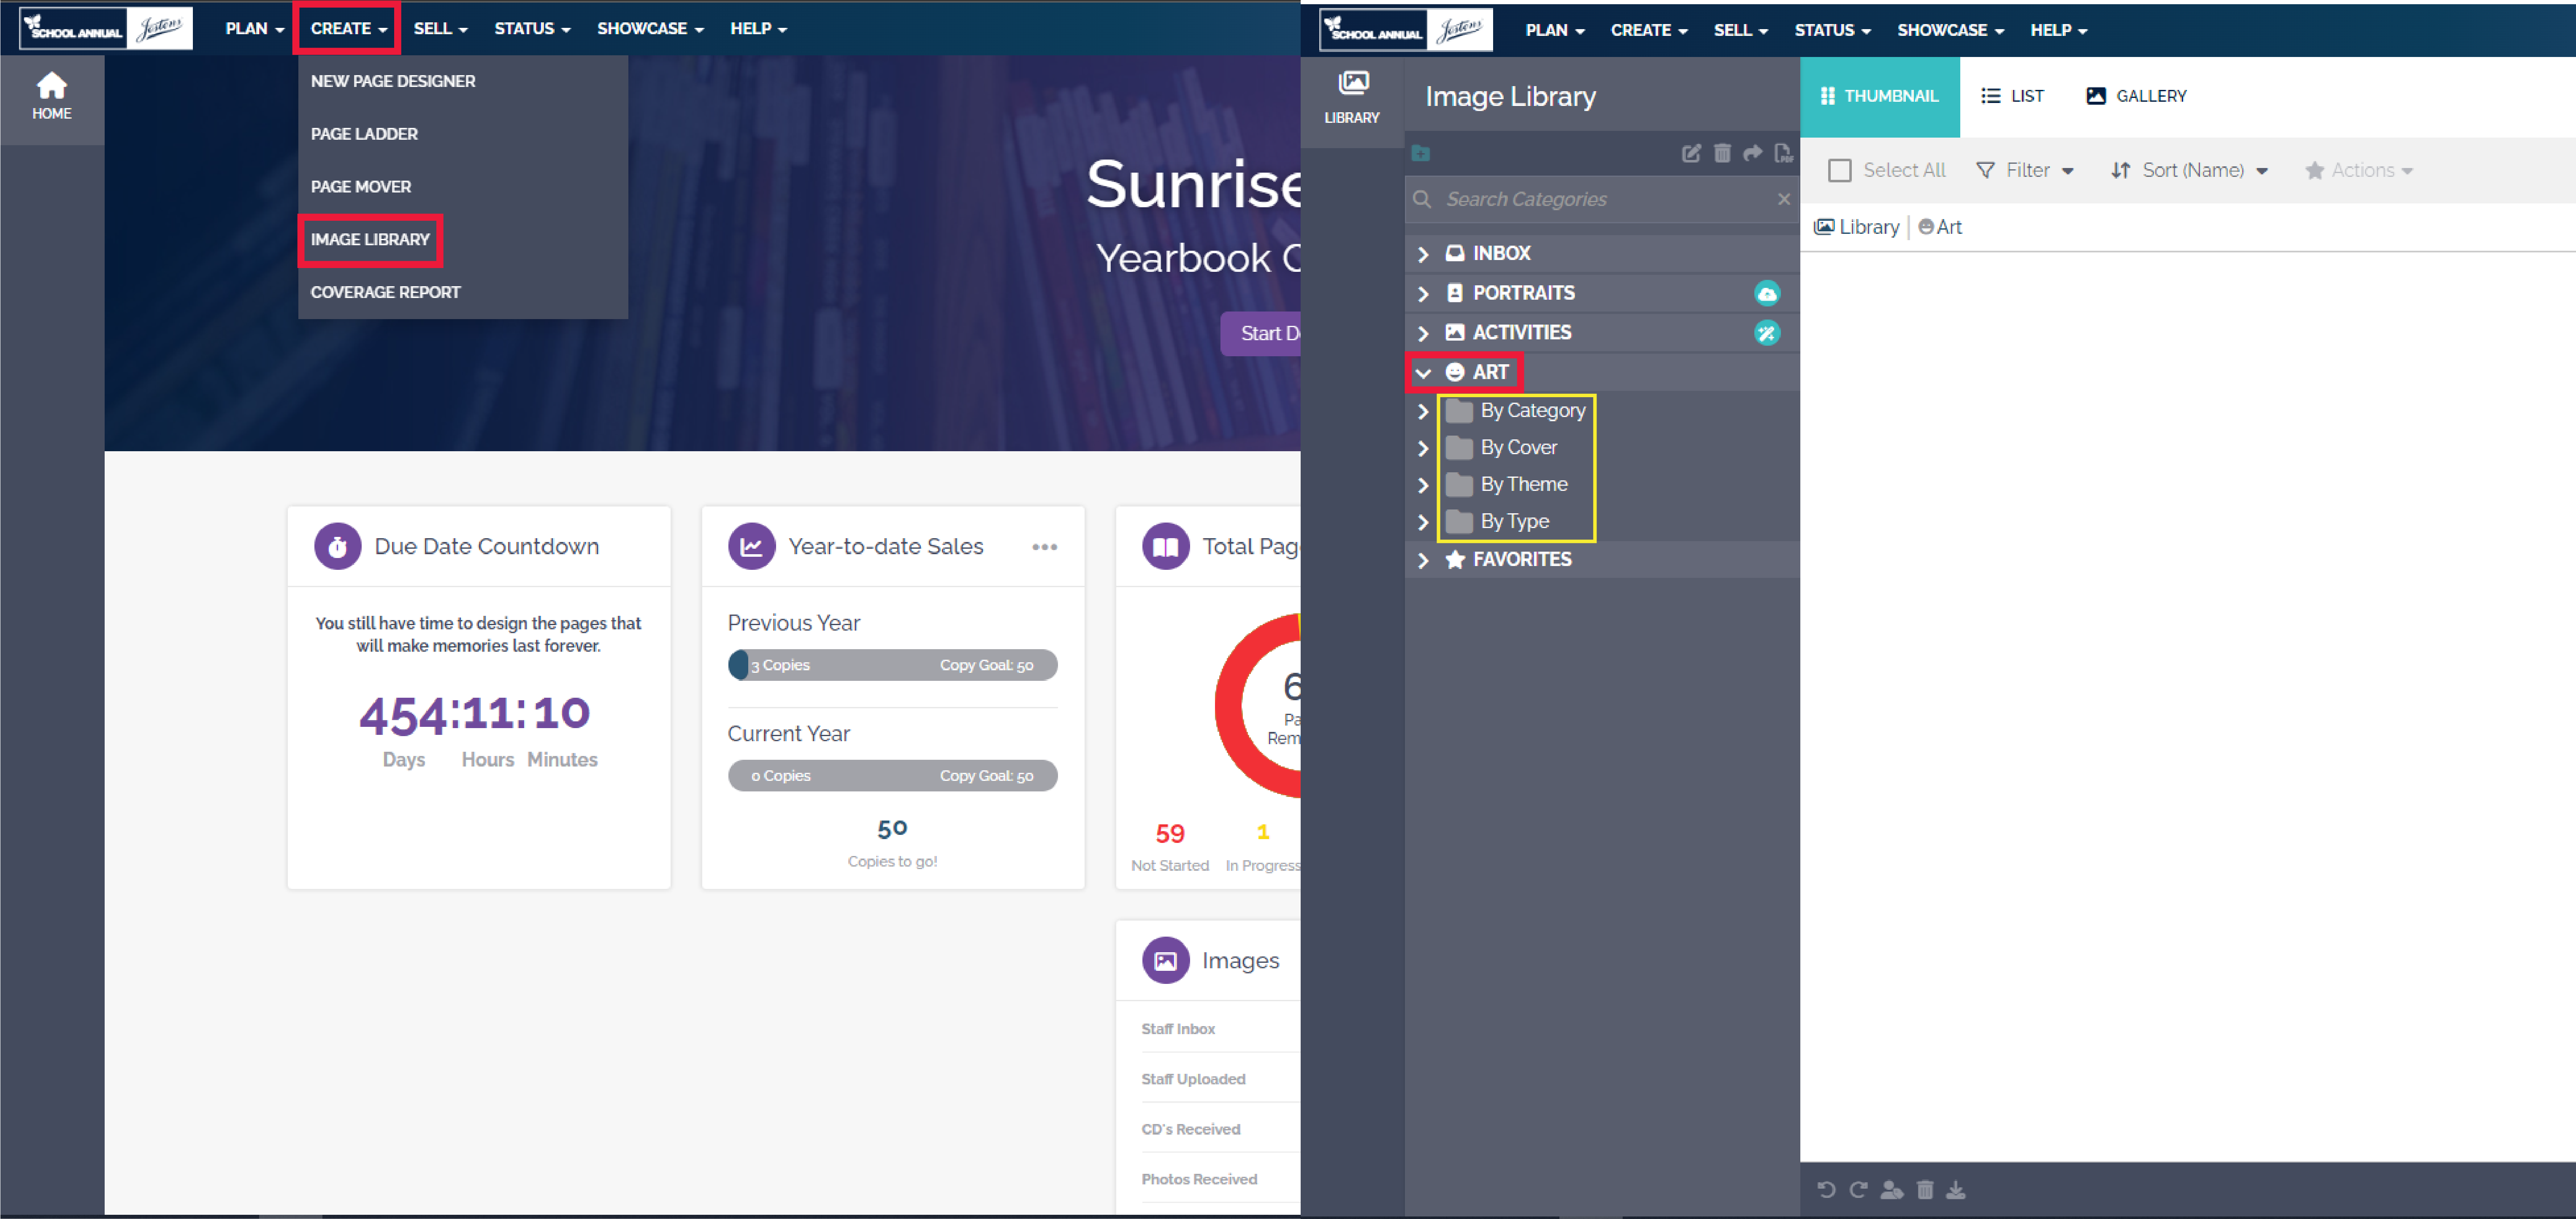
Task: Click the Year-to-date Sales chart icon
Action: coord(752,546)
